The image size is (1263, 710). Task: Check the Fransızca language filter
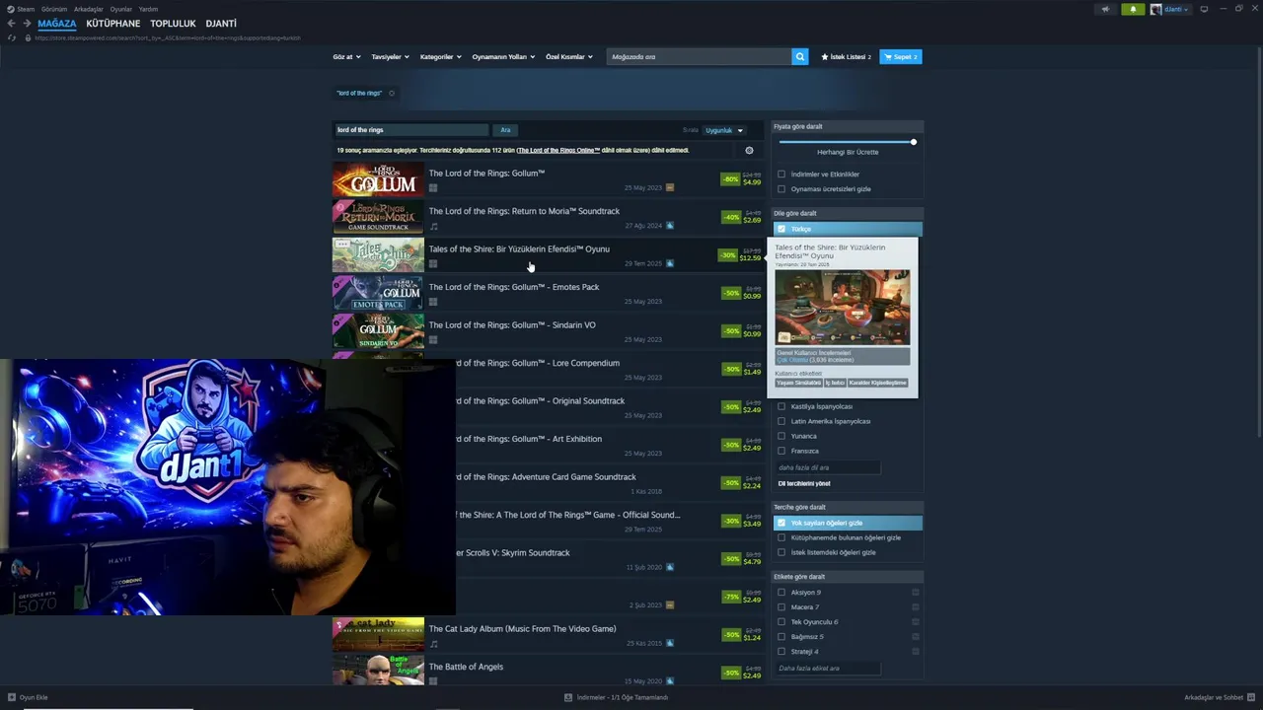[x=781, y=451]
